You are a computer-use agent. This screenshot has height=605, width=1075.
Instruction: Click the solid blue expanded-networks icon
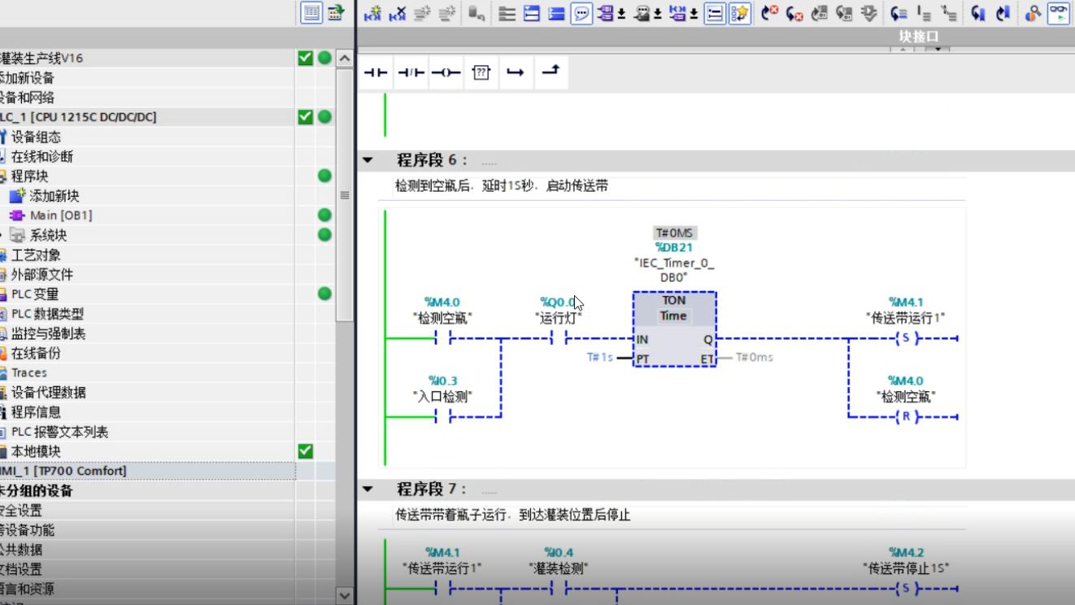pyautogui.click(x=556, y=13)
